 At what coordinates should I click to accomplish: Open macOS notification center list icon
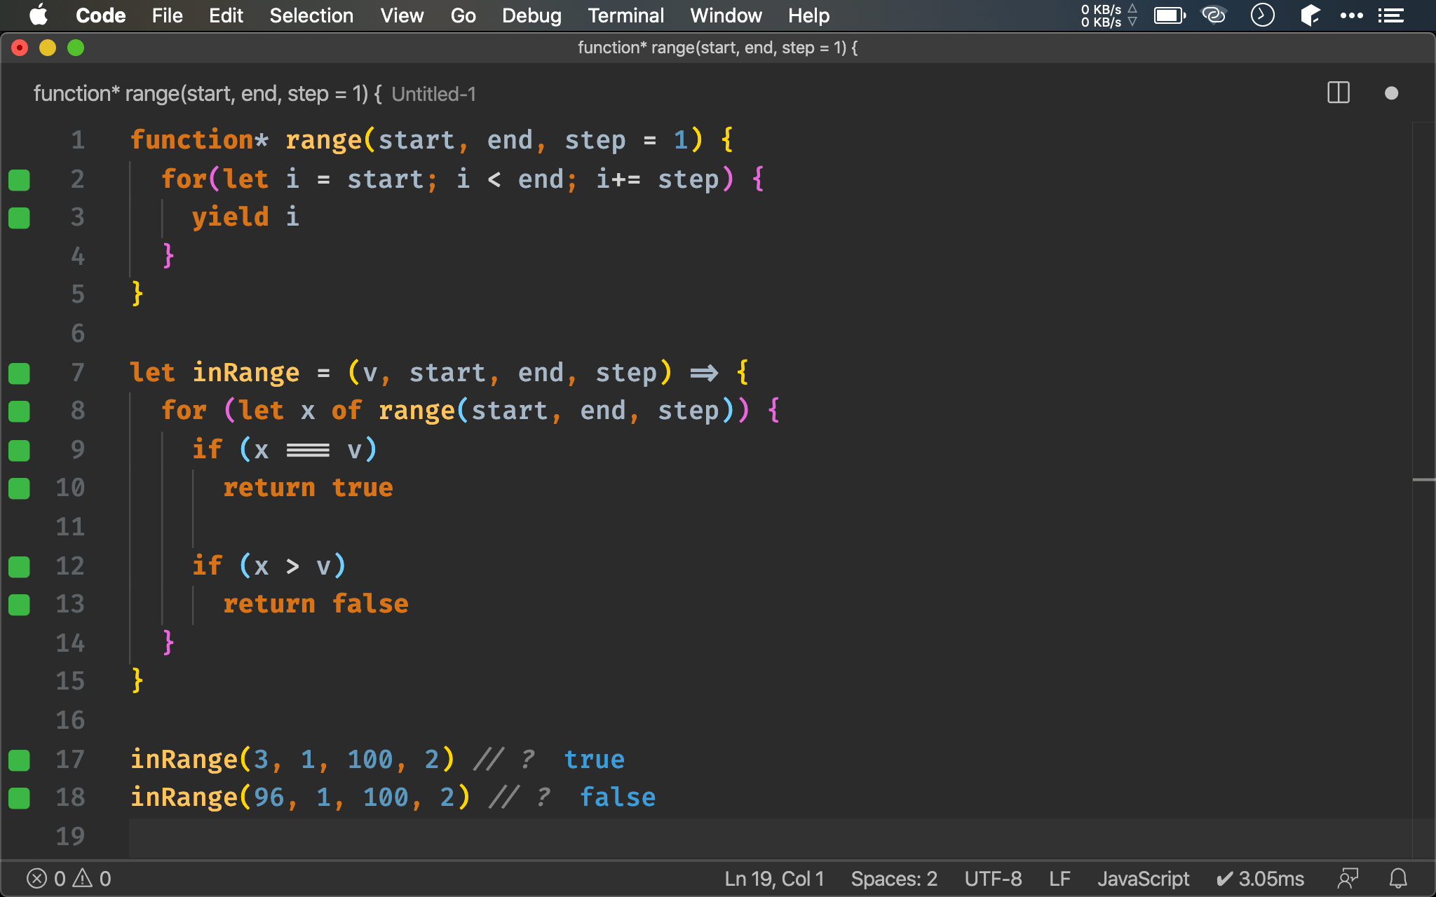click(x=1390, y=15)
